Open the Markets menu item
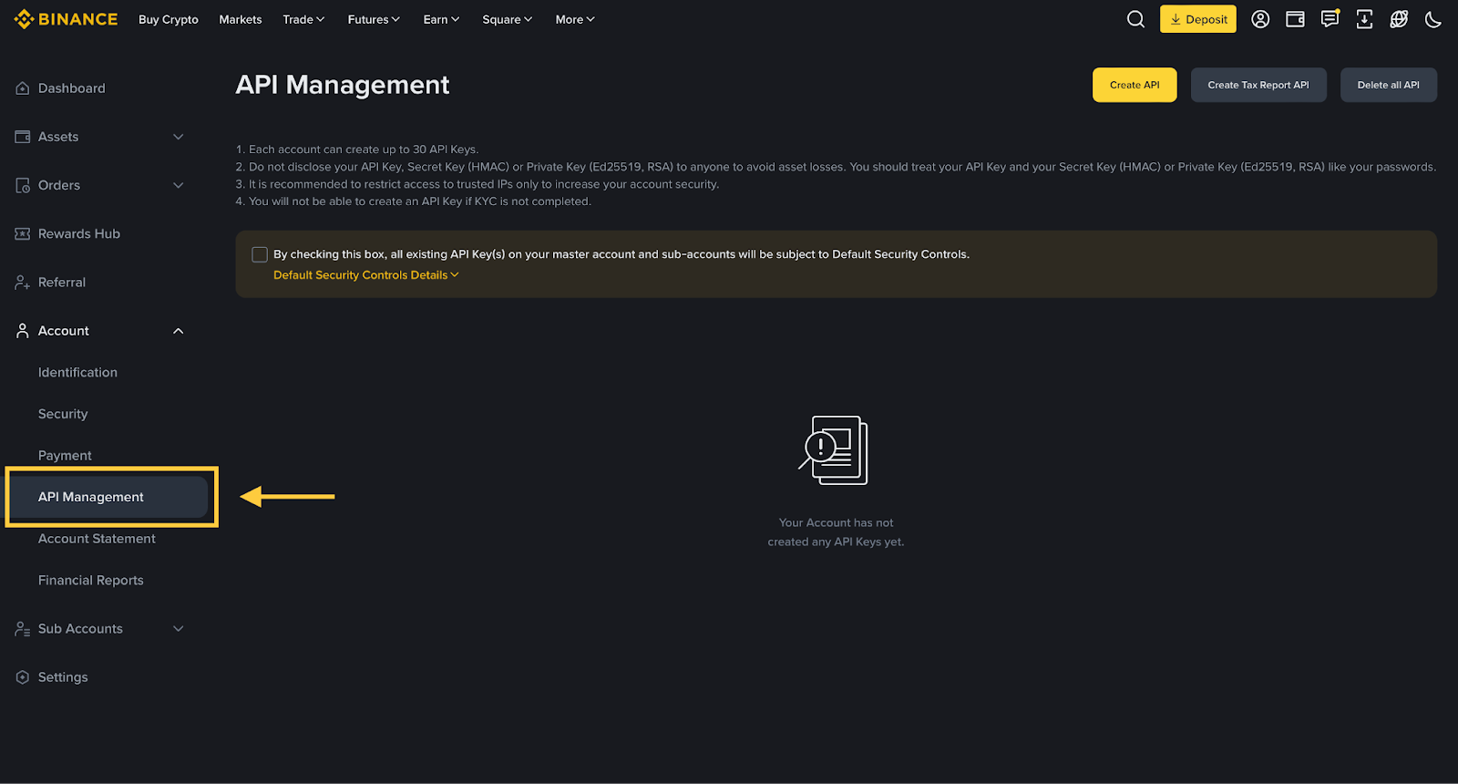The width and height of the screenshot is (1458, 784). [x=241, y=19]
